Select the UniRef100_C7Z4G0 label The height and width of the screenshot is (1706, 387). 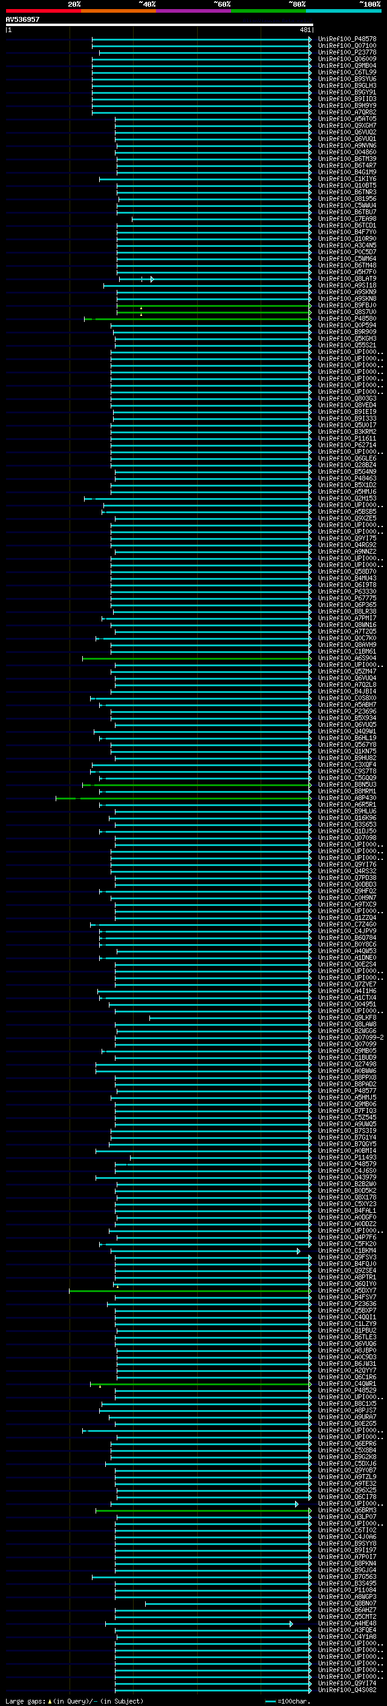(x=347, y=925)
